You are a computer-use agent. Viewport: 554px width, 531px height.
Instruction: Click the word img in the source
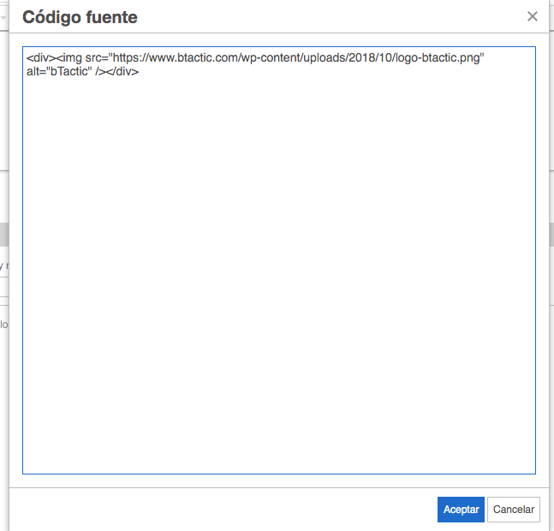[x=72, y=57]
